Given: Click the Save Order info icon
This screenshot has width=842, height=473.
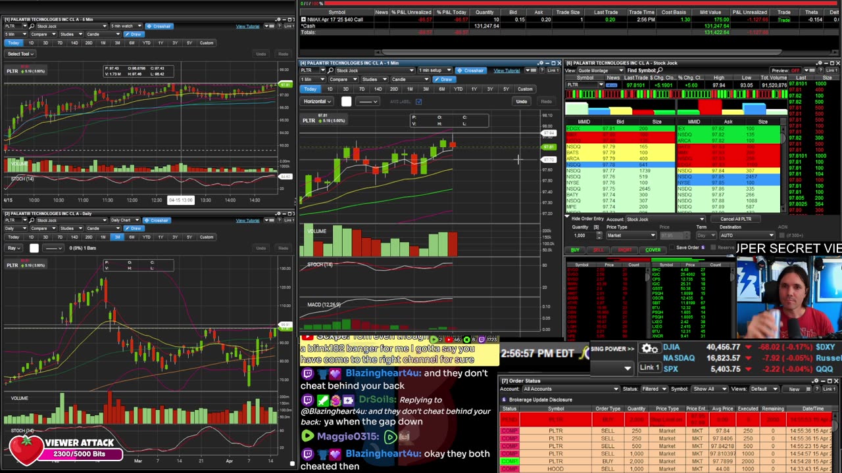Looking at the screenshot, I should tap(703, 248).
